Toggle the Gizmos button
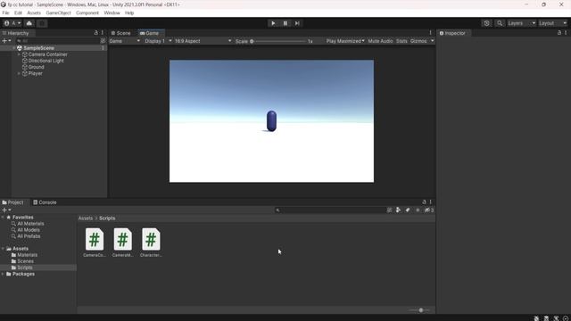 coord(418,41)
